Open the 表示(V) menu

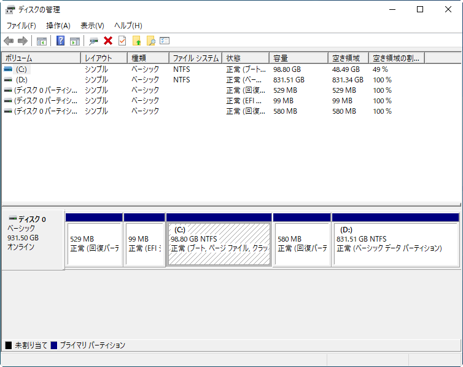[93, 26]
